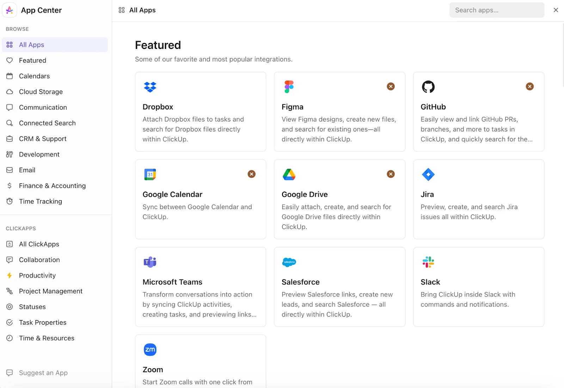The image size is (564, 388).
Task: Select the Development category
Action: 55,155
